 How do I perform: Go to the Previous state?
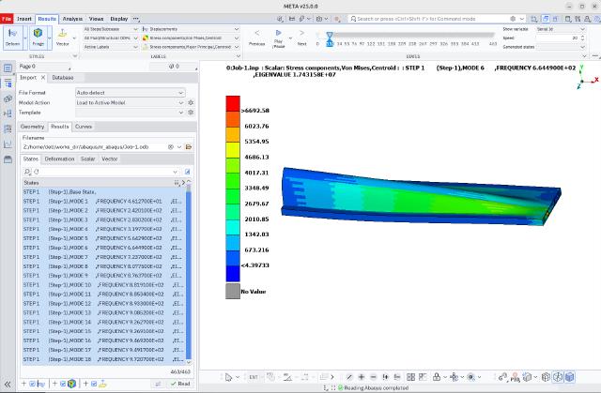pyautogui.click(x=256, y=38)
